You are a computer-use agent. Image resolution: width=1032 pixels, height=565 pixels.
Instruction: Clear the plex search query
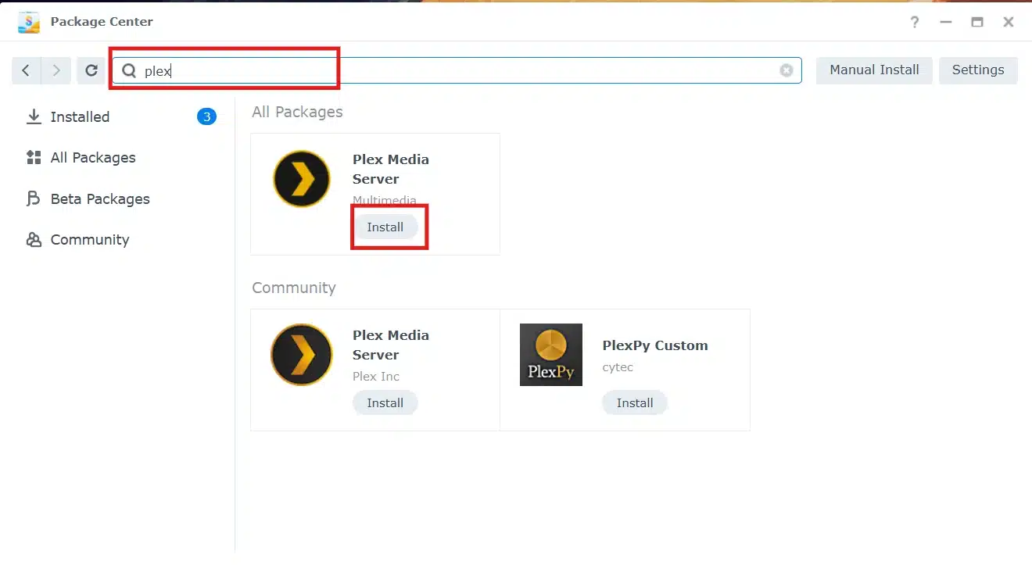coord(786,70)
